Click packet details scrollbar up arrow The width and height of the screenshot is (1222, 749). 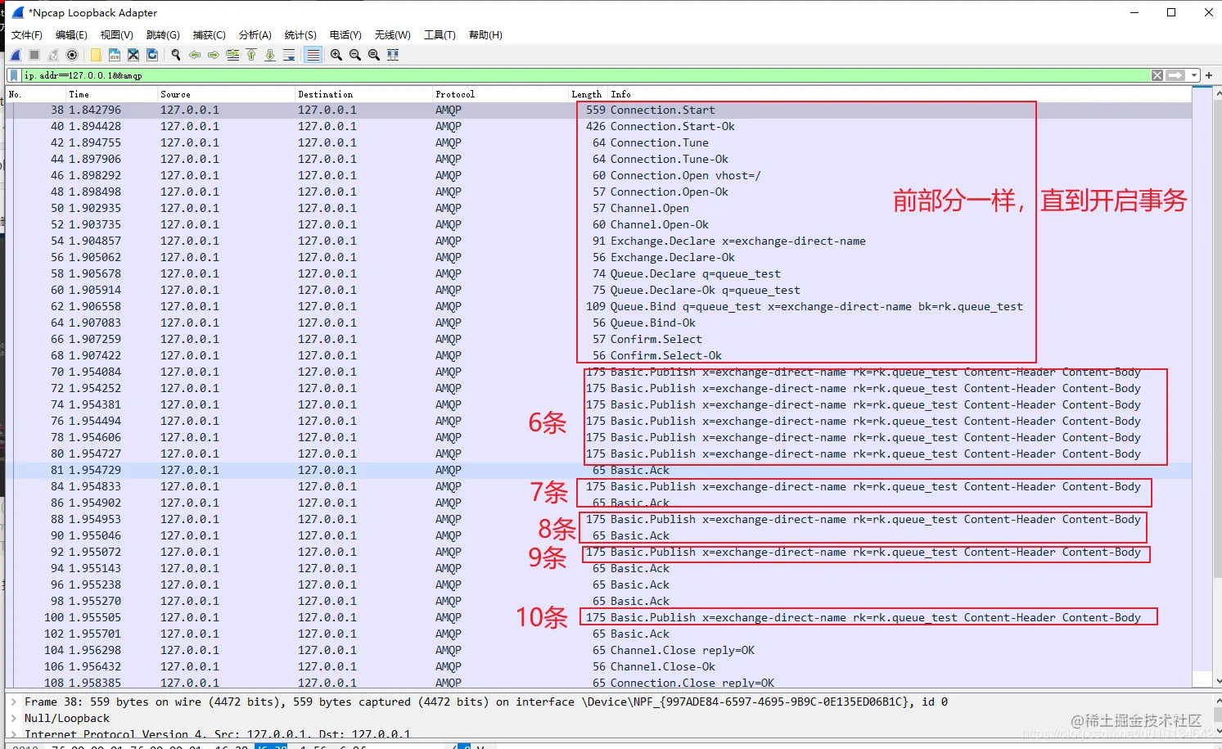[1218, 701]
